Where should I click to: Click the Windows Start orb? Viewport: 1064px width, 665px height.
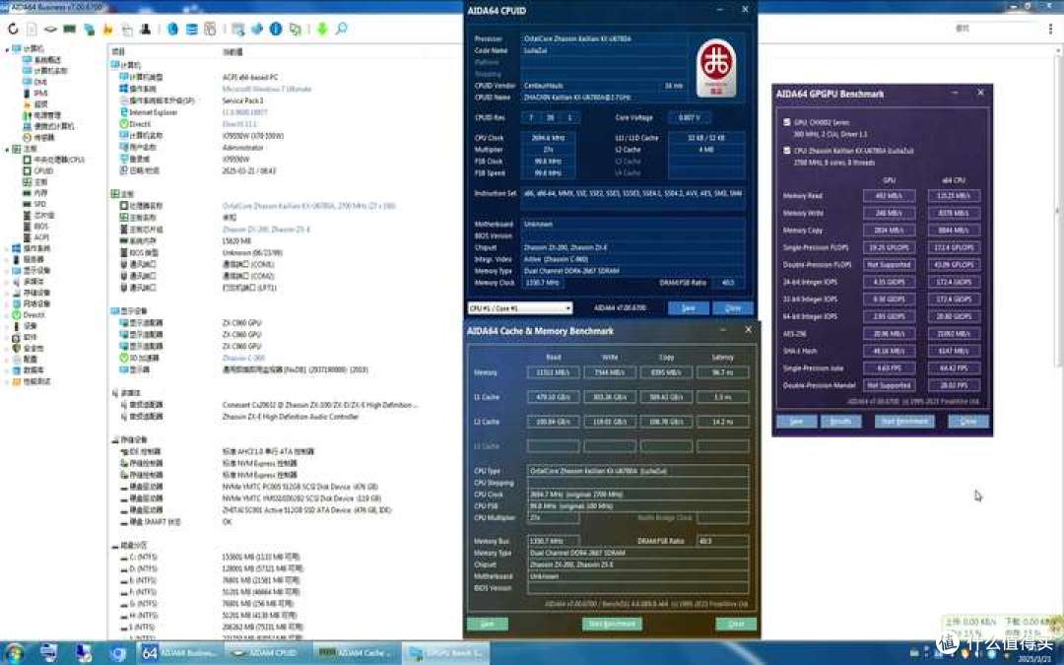(14, 653)
